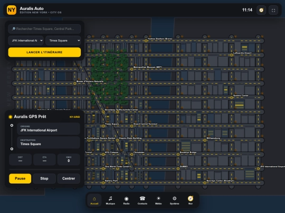
Task: Select the Battery Park map marker
Action: point(103,182)
